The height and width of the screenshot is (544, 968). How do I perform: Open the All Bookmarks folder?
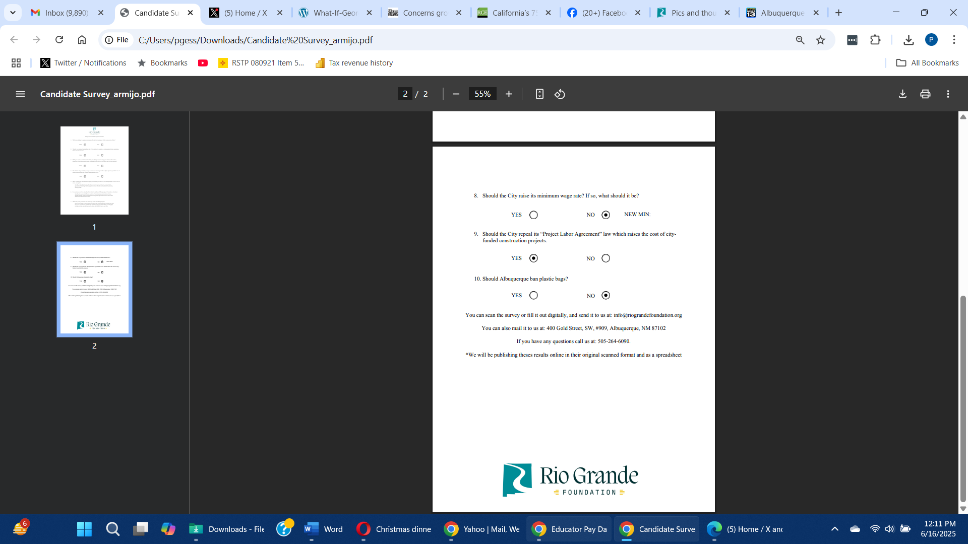pyautogui.click(x=927, y=63)
